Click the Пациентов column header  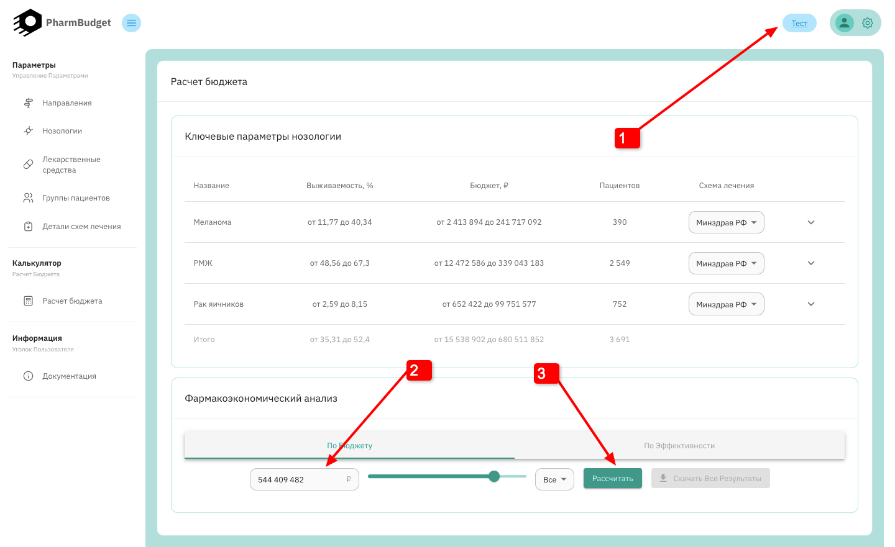pyautogui.click(x=620, y=186)
